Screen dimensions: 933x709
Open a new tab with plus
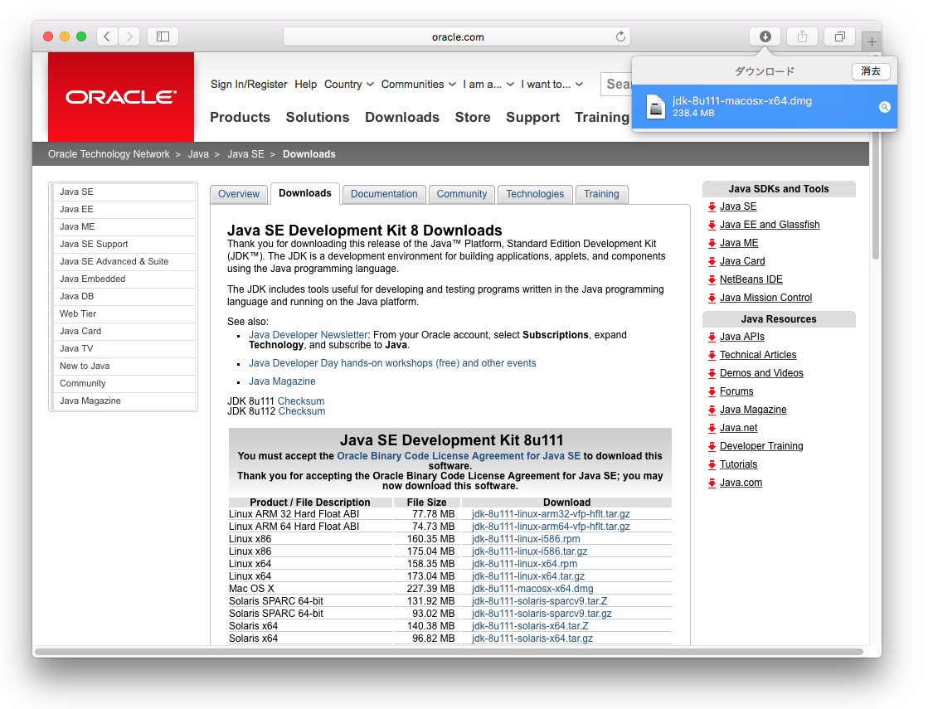click(872, 41)
